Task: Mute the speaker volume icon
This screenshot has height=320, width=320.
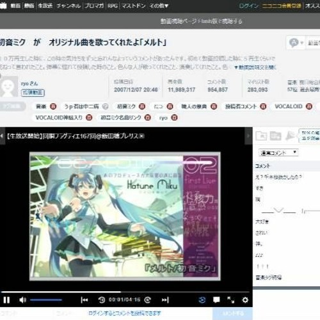Action: [22, 300]
